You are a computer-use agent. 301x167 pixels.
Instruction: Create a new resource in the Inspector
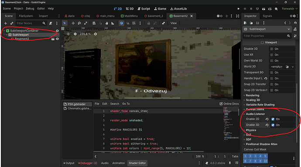point(245,23)
